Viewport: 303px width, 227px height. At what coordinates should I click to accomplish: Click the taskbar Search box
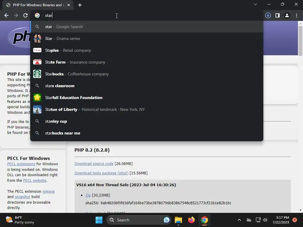138,220
